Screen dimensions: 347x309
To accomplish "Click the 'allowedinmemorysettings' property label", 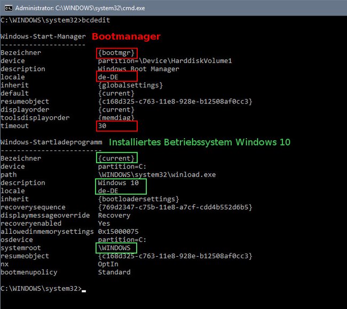I will pos(47,232).
